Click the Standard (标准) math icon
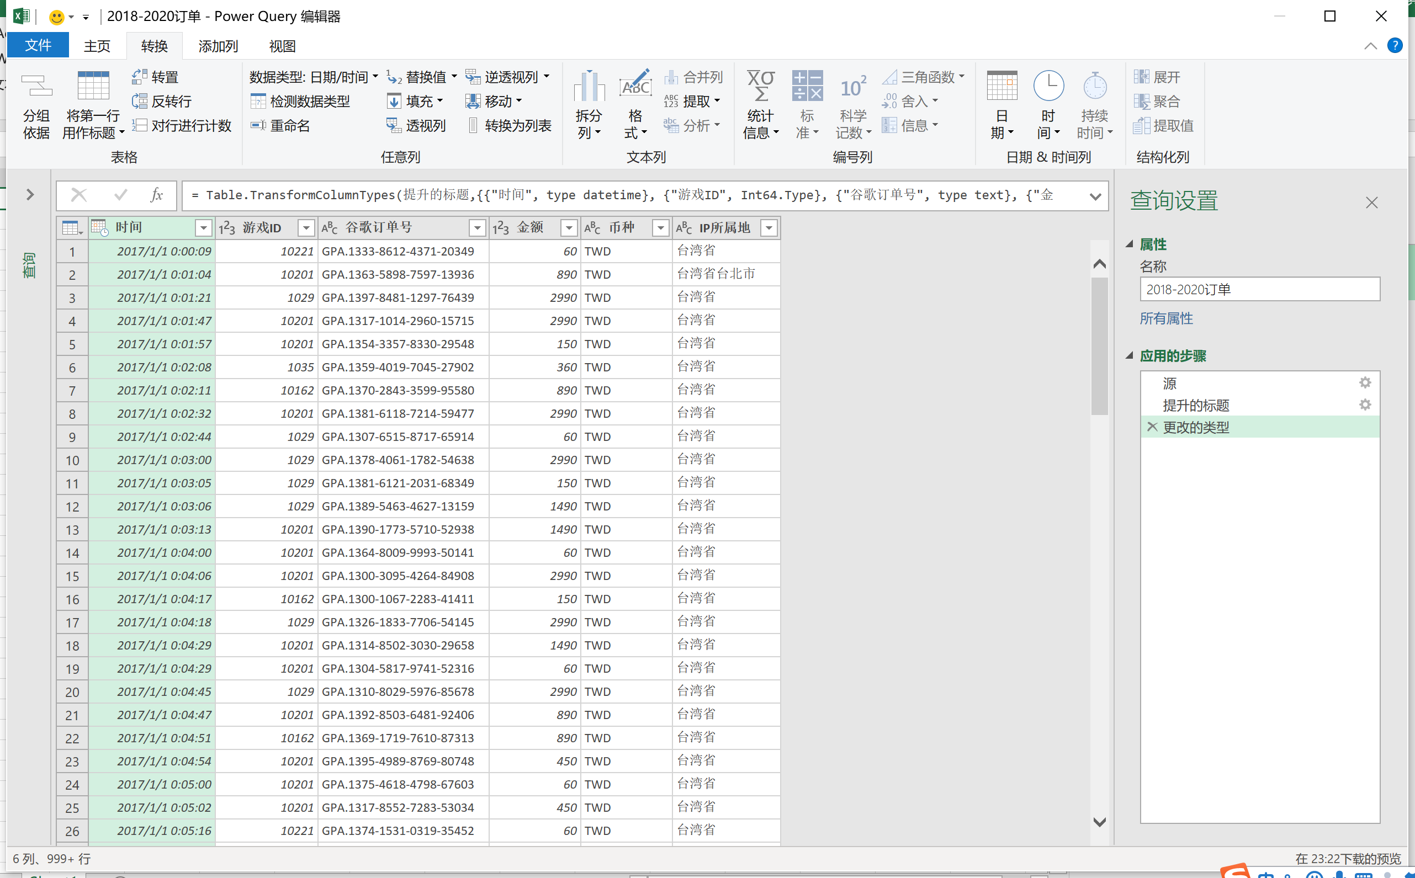The height and width of the screenshot is (878, 1415). click(x=807, y=86)
